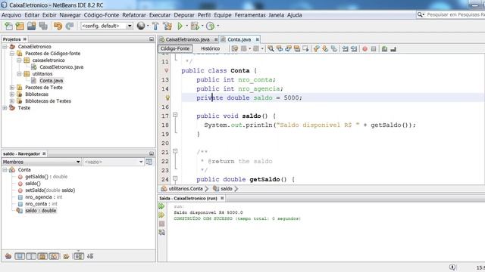The width and height of the screenshot is (485, 272).
Task: Collapse Pacotes de Códigos-fonte node
Action: tap(12, 54)
